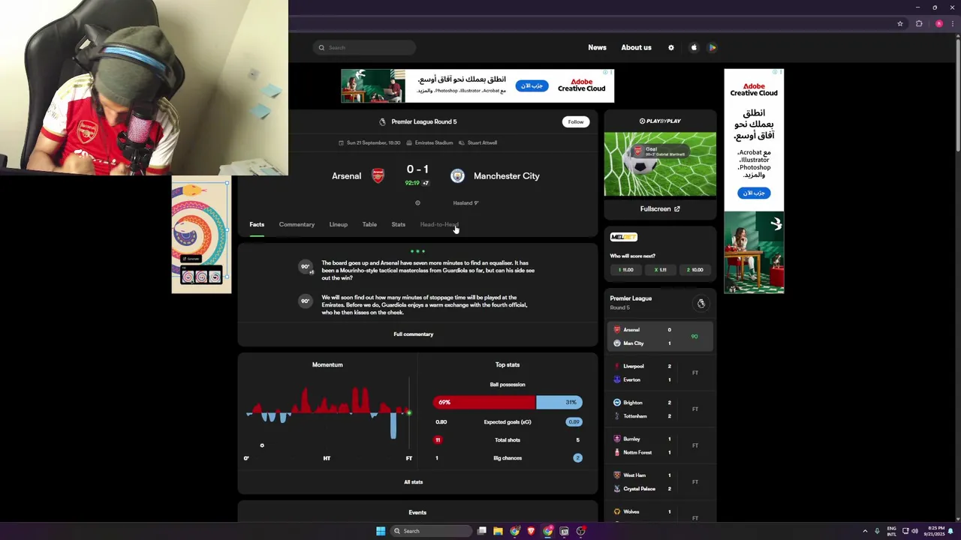Viewport: 961px width, 540px height.
Task: Open the Stats tab
Action: point(398,224)
